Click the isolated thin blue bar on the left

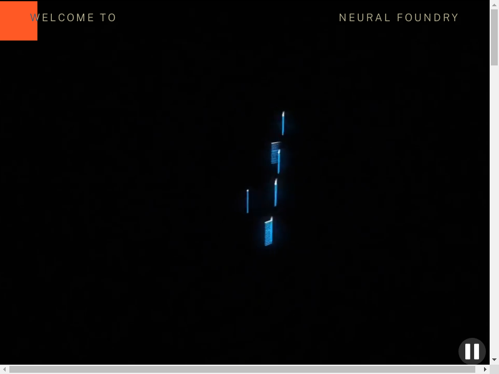point(248,201)
